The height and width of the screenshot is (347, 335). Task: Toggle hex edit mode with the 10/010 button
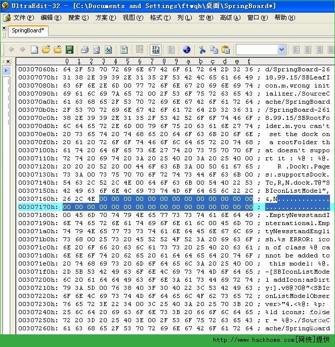(x=155, y=50)
